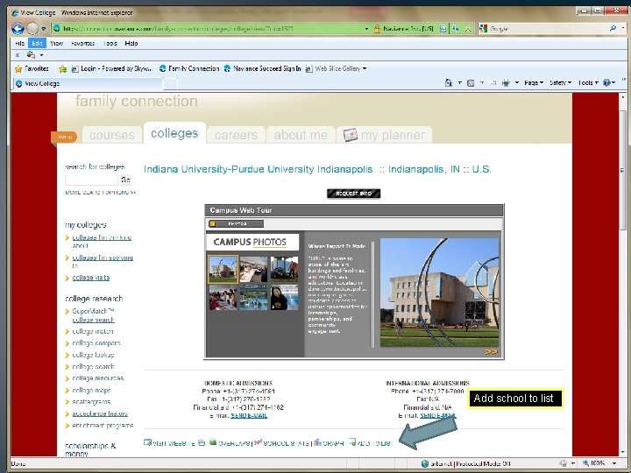Click the Favorites star button
The height and width of the screenshot is (473, 631).
tap(32, 68)
